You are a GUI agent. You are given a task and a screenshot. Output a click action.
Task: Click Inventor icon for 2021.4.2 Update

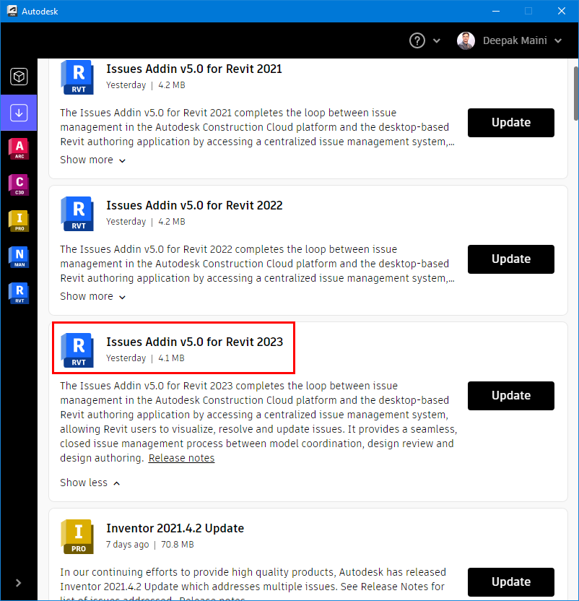click(77, 537)
